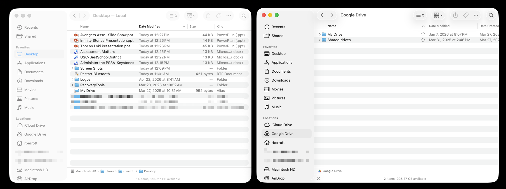Viewport: 506px width, 189px height.
Task: Open Documents in Desktop window sidebar
Action: 39,72
